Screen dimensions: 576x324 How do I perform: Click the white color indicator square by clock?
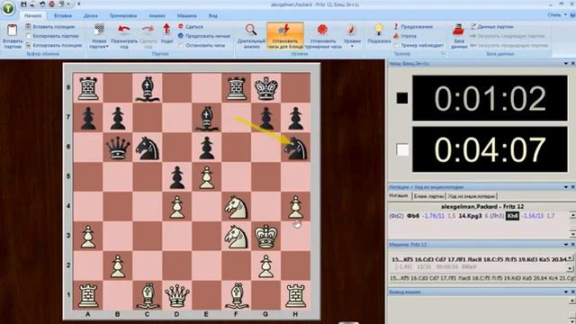[402, 149]
